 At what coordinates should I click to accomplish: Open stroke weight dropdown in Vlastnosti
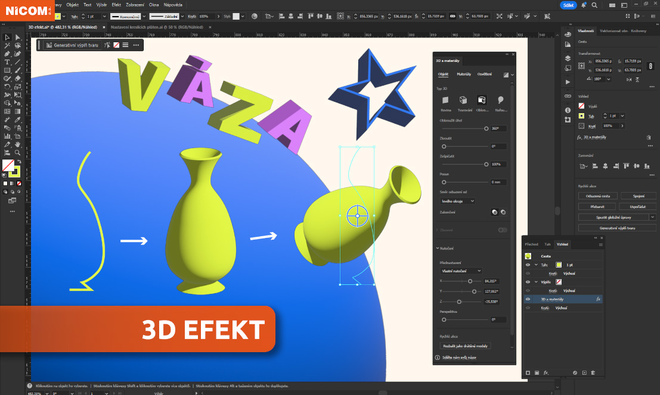tap(622, 116)
